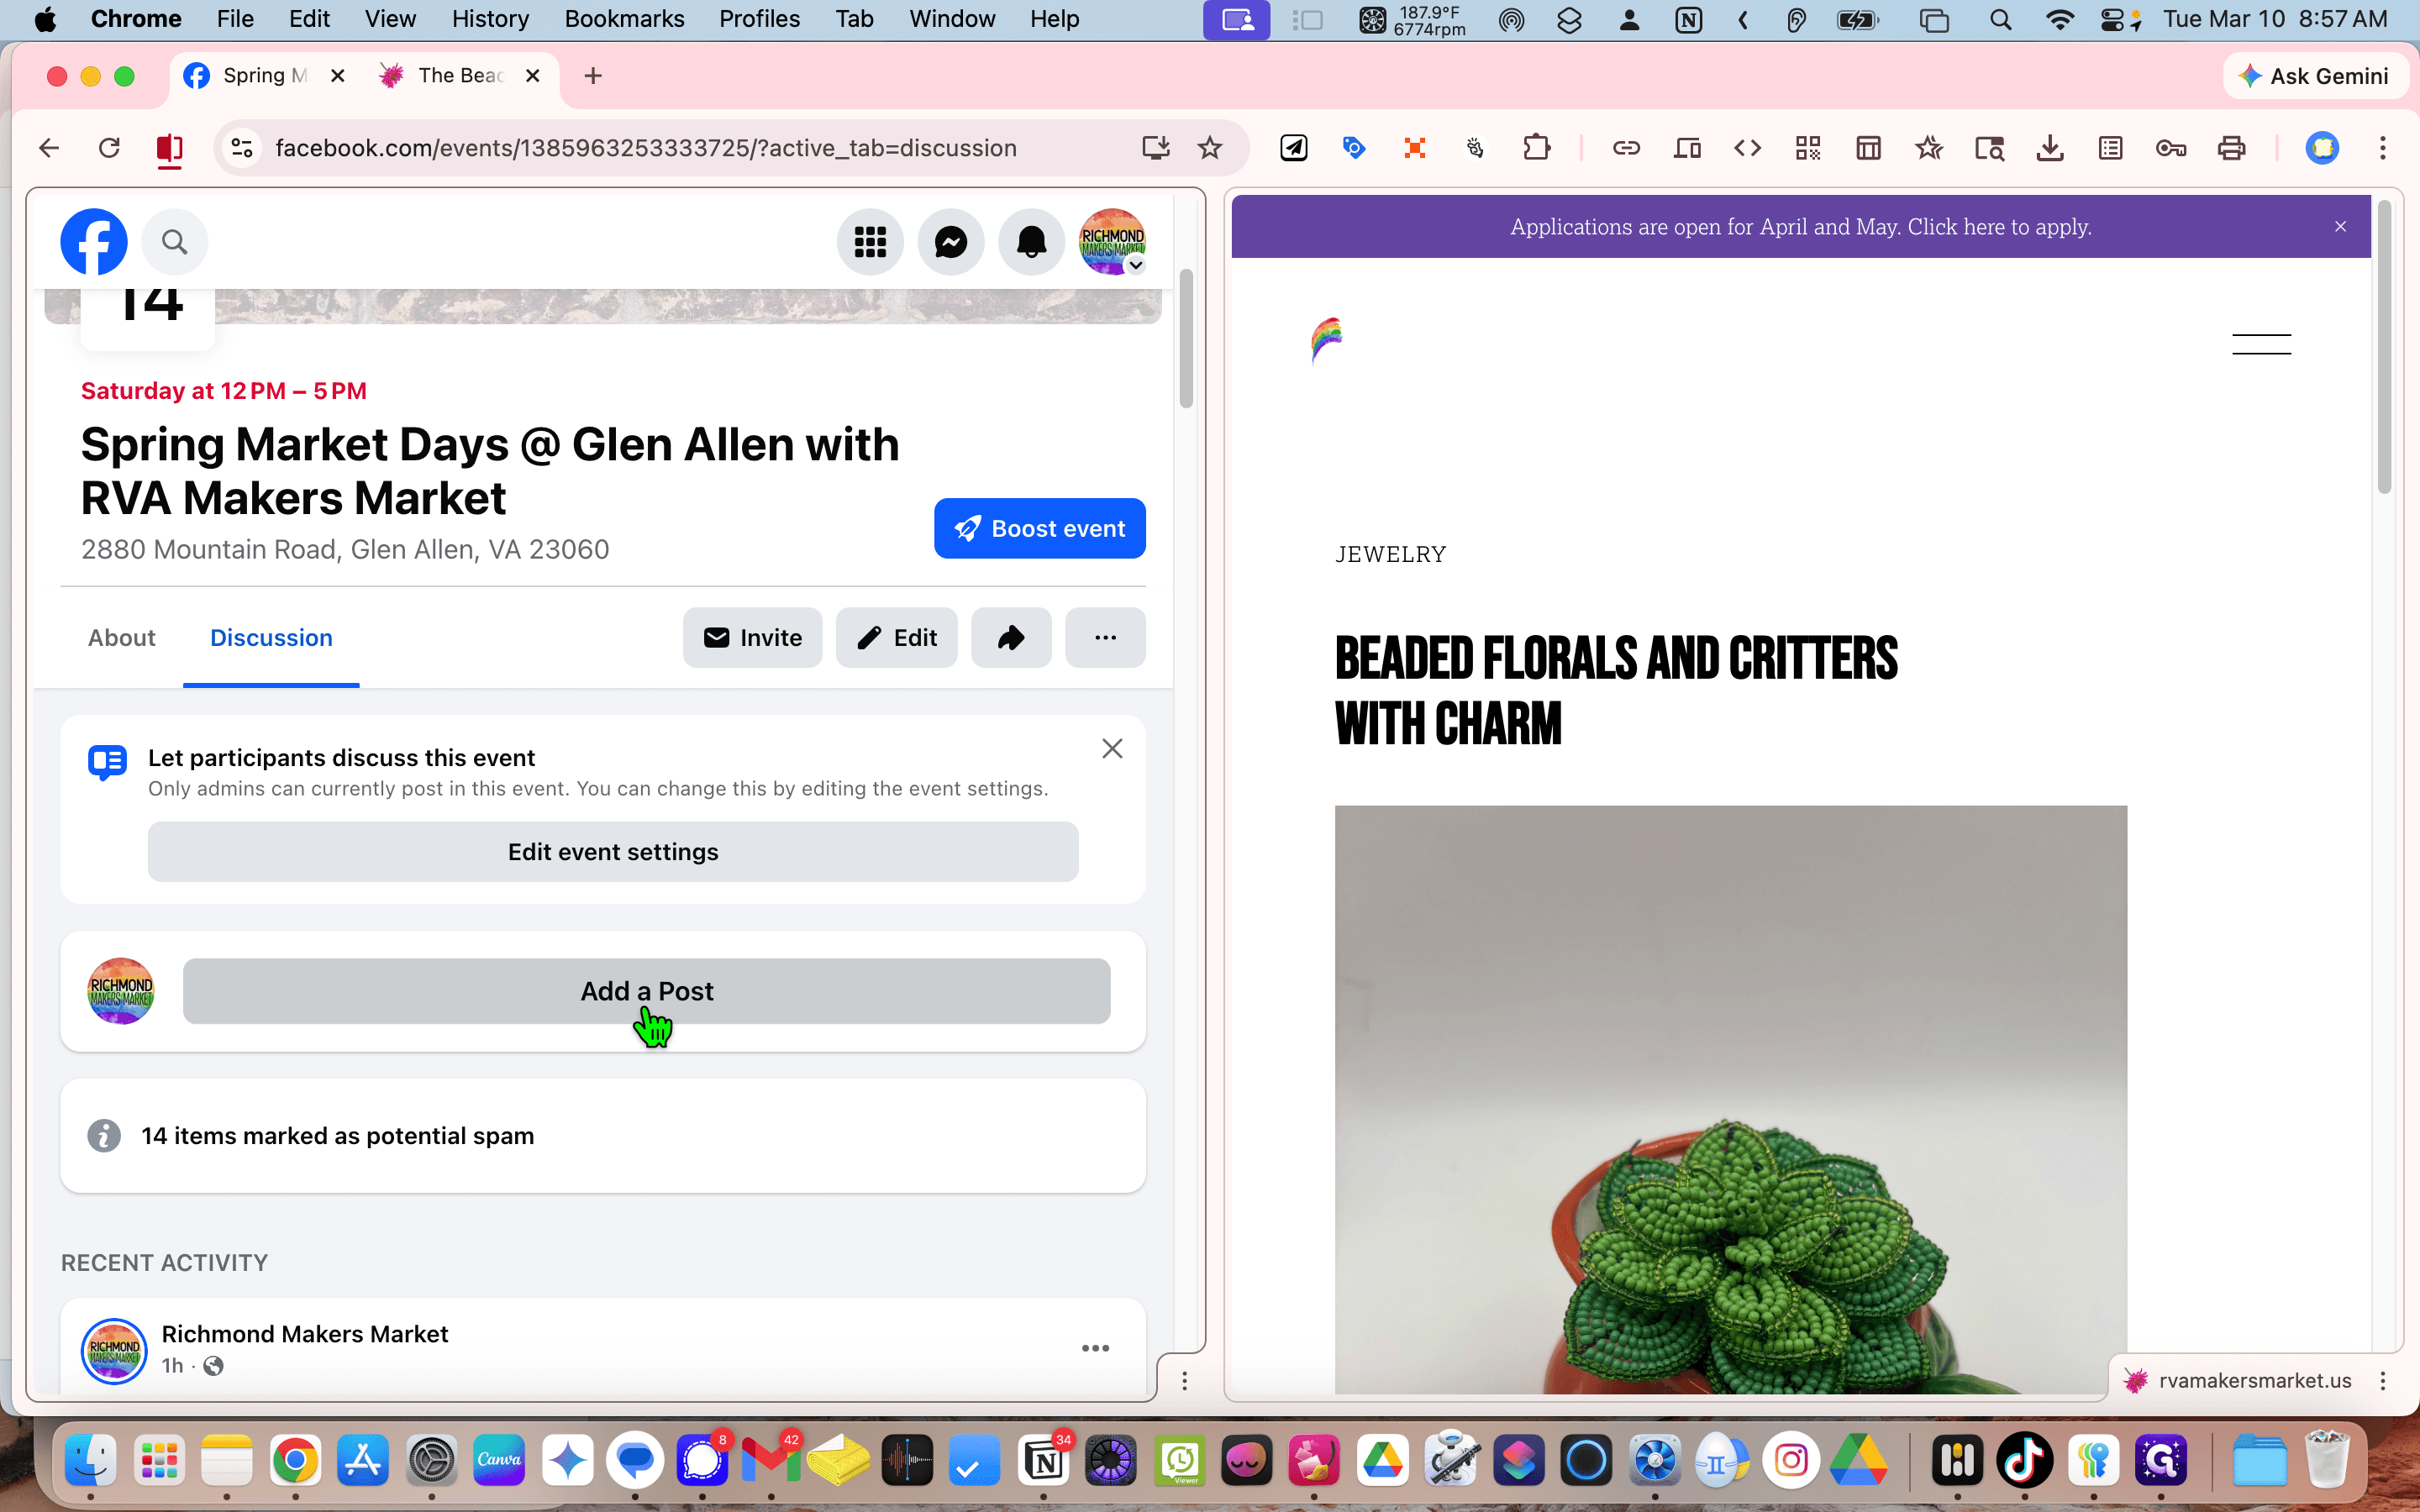Click the beaded succulent product image
The height and width of the screenshot is (1512, 2420).
[x=1730, y=1099]
